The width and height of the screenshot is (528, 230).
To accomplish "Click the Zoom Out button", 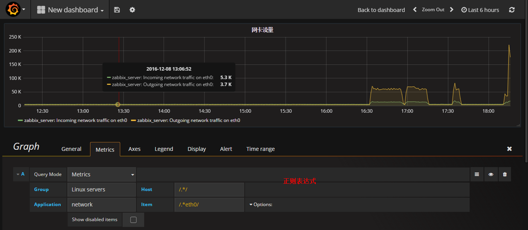I will [x=433, y=10].
